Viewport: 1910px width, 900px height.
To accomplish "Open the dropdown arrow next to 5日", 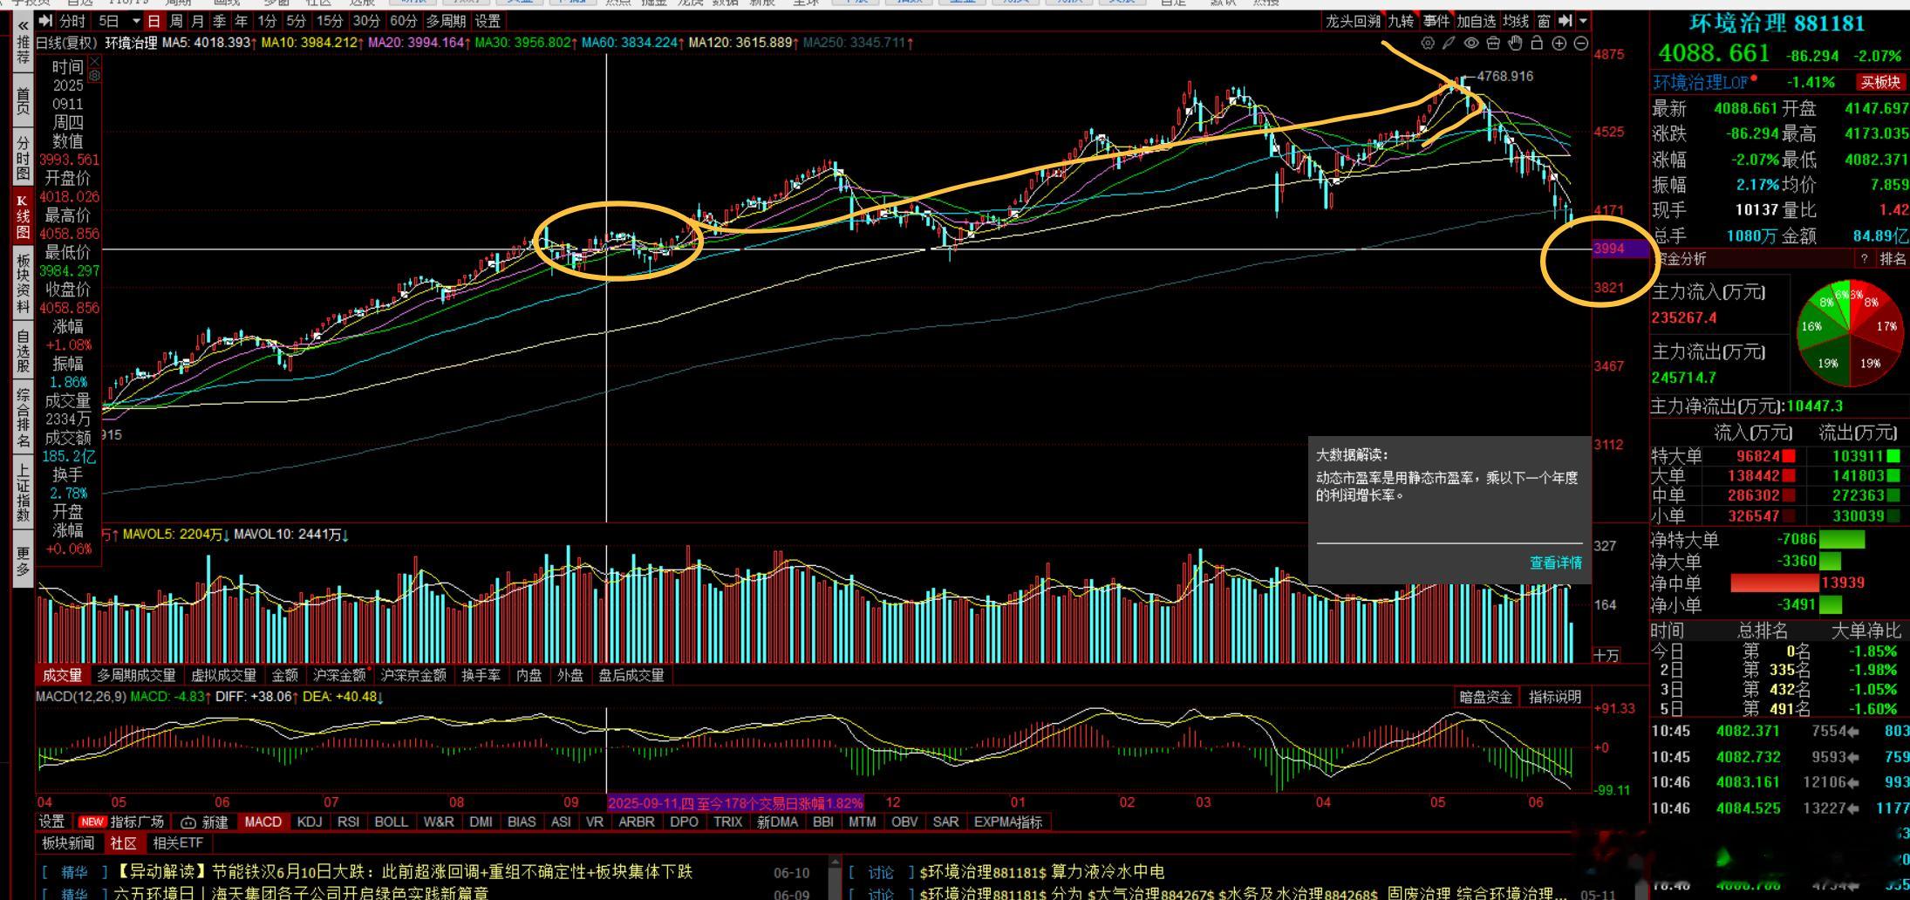I will coord(136,21).
